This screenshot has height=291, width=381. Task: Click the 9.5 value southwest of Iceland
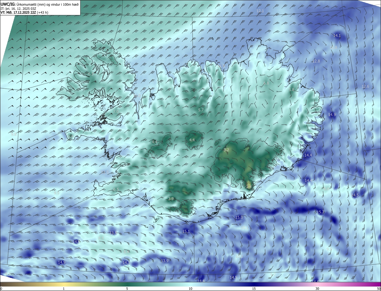[57, 193]
